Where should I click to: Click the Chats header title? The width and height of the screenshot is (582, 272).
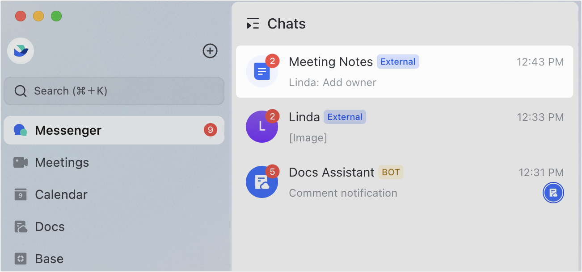tap(287, 24)
